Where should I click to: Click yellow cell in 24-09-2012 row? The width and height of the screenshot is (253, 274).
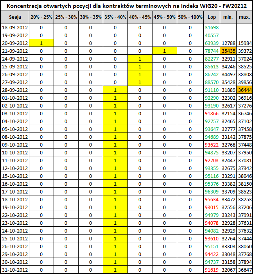[140, 59]
